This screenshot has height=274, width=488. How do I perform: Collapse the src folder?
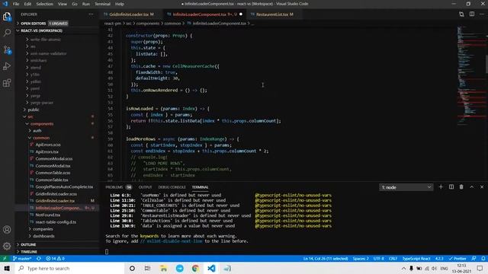(x=57, y=116)
